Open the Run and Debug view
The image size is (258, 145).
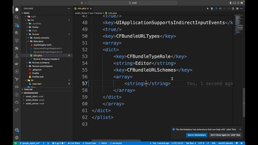click(x=17, y=33)
